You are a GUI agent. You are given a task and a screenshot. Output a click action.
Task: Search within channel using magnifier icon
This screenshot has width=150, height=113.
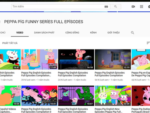click(x=132, y=33)
